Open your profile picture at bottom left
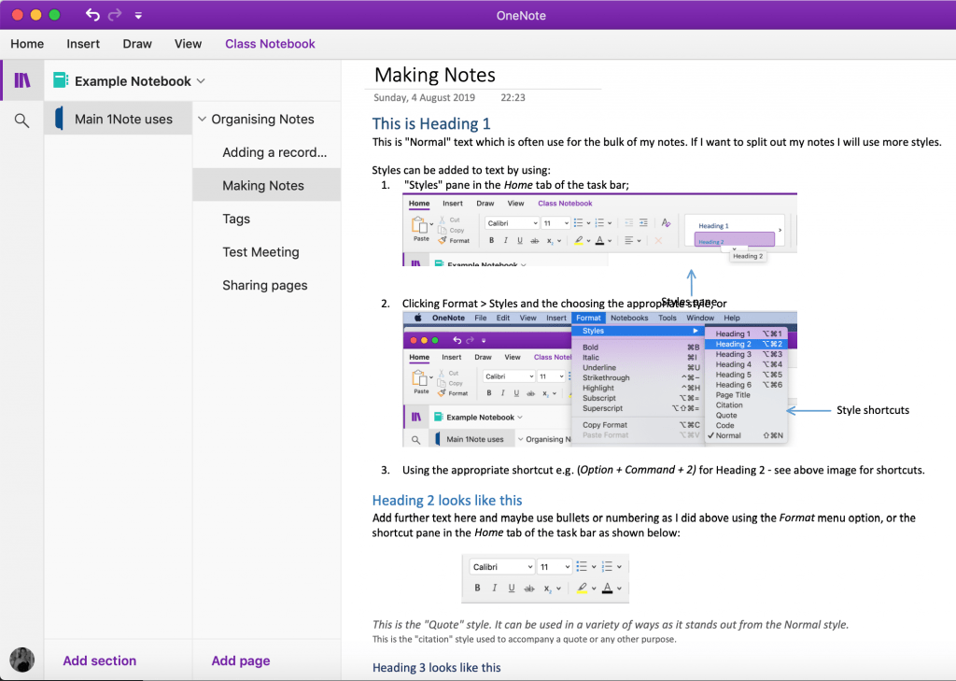The image size is (956, 681). (21, 660)
